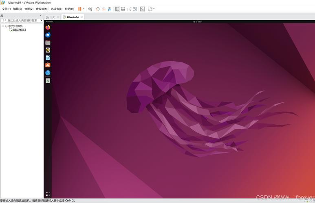Expand the stretch guest display dropdown

(154, 9)
